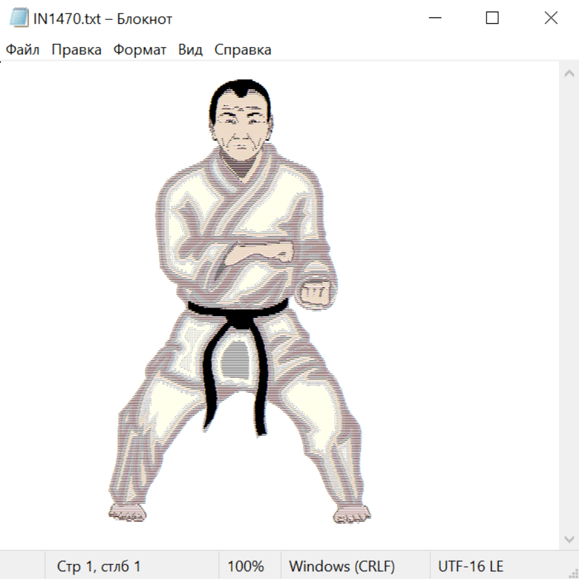This screenshot has height=579, width=579.
Task: Click the window resize grip corner
Action: (573, 573)
